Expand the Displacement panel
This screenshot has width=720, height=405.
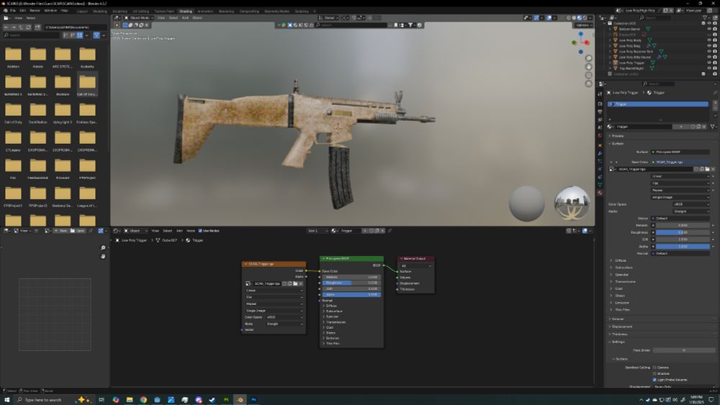621,327
